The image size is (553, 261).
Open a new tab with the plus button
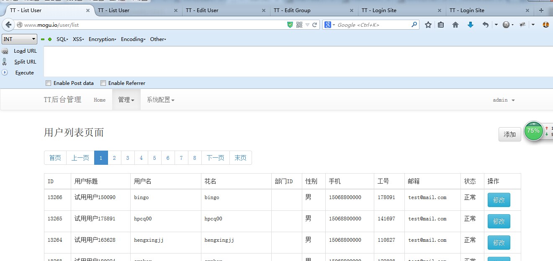[541, 10]
